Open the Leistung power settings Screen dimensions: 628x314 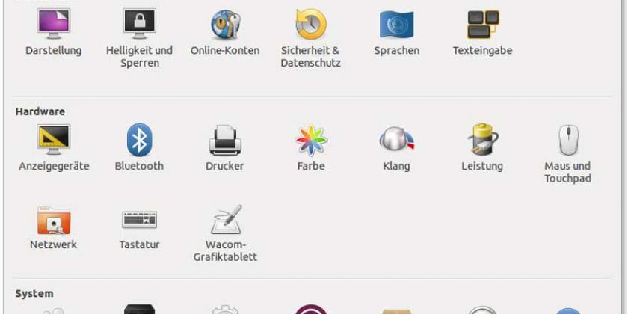(x=482, y=141)
